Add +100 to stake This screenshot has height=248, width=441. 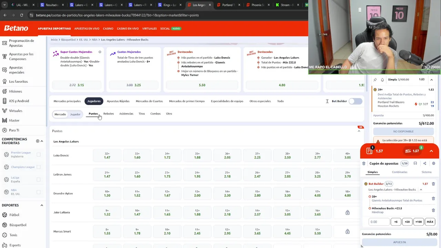[x=419, y=222]
